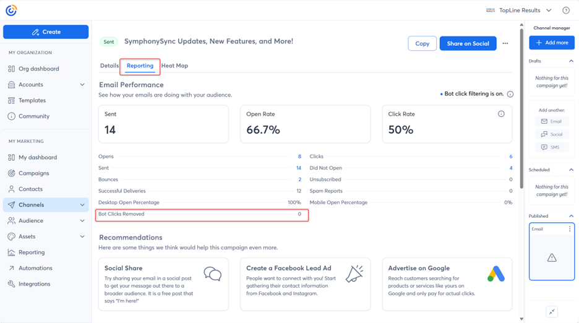This screenshot has height=323, width=579.
Task: Click the three-dot menu beside Share on Social
Action: pyautogui.click(x=505, y=44)
